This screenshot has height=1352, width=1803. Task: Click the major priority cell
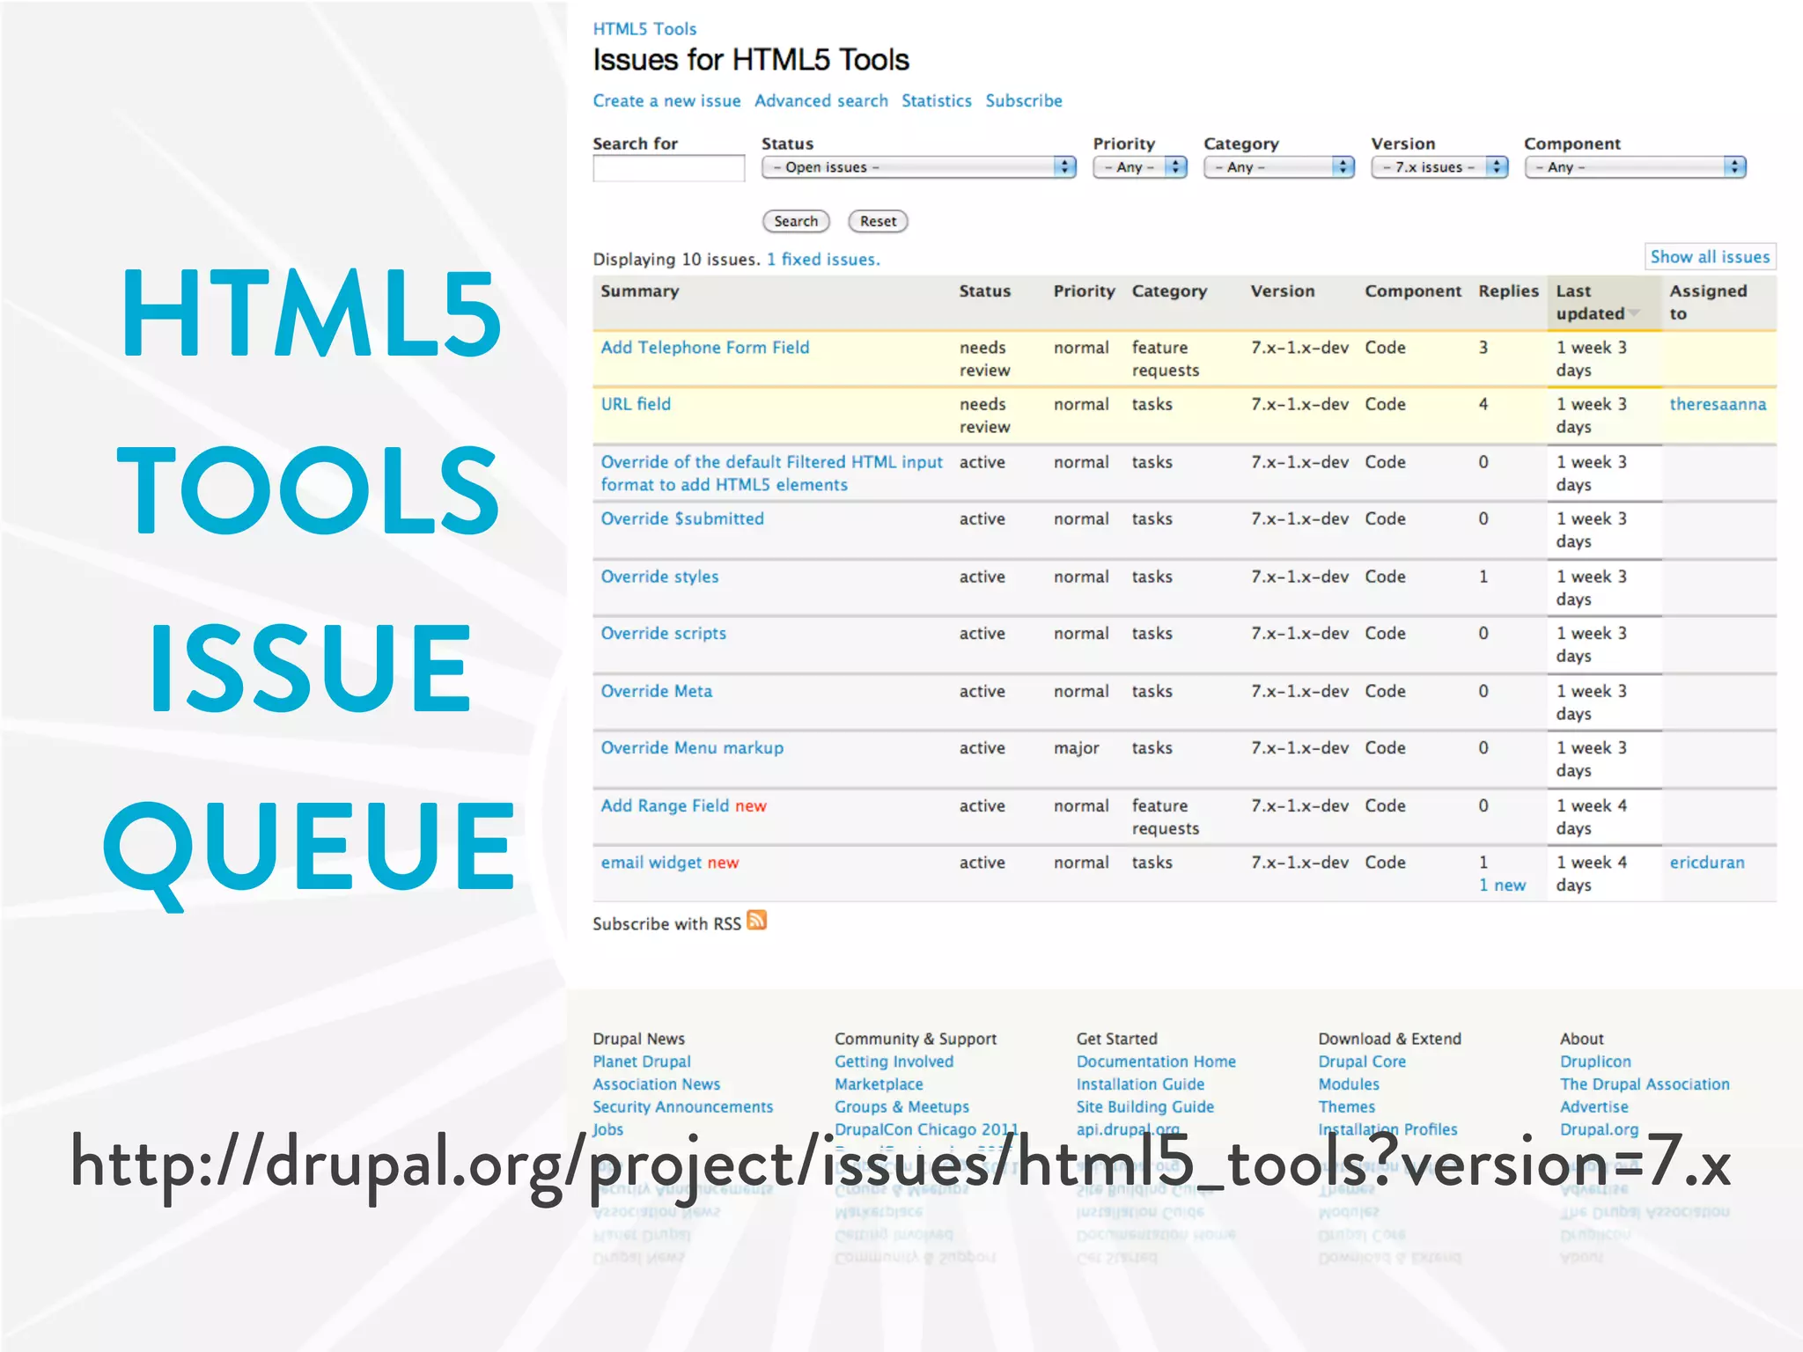click(x=1076, y=748)
